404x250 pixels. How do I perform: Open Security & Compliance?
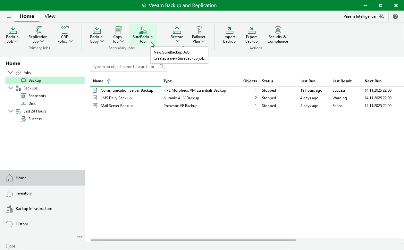277,34
